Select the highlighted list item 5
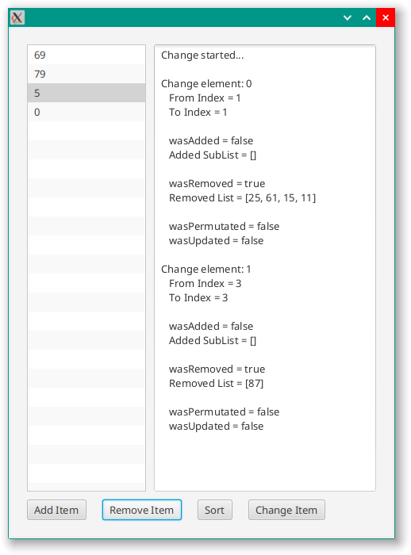Screen dimensions: 411x555 pos(86,93)
